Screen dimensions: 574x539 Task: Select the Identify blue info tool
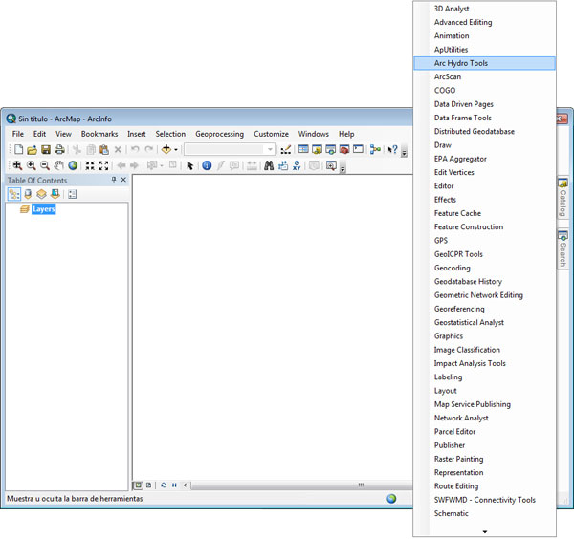[x=207, y=165]
